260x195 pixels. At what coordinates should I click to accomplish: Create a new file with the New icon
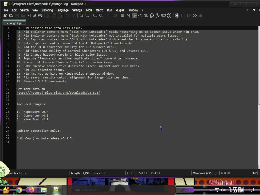(x=5, y=15)
